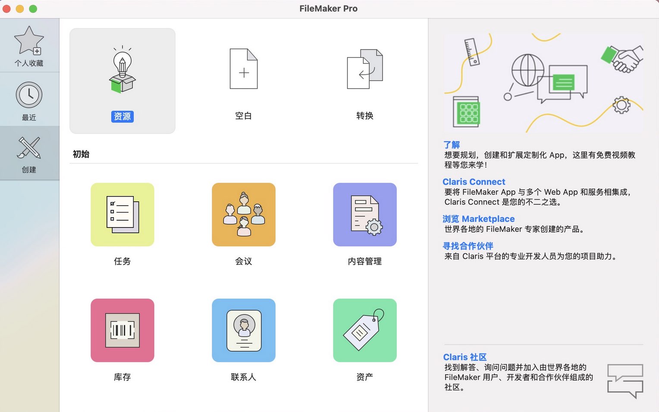Image resolution: width=659 pixels, height=412 pixels.
Task: Click the 寻找合作伙伴 link
Action: [x=468, y=246]
